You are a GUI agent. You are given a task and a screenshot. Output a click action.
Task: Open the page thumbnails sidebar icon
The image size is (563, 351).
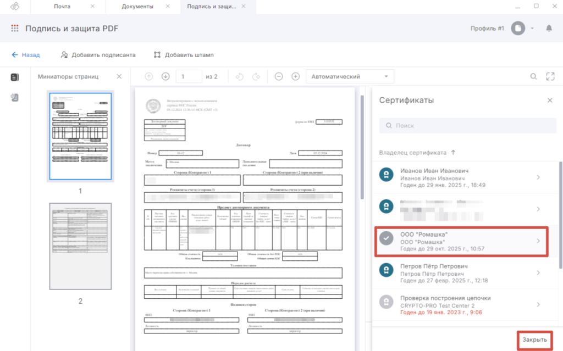pos(15,77)
